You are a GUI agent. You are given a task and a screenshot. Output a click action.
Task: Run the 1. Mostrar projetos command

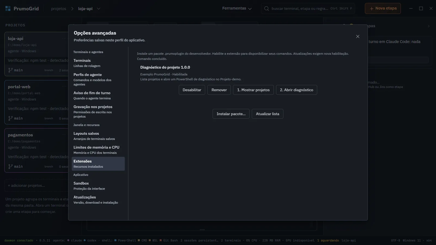[x=253, y=90]
